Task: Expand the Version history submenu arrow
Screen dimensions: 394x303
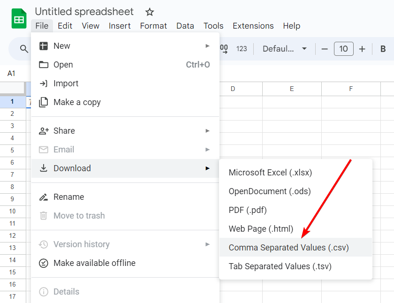Action: click(x=207, y=244)
